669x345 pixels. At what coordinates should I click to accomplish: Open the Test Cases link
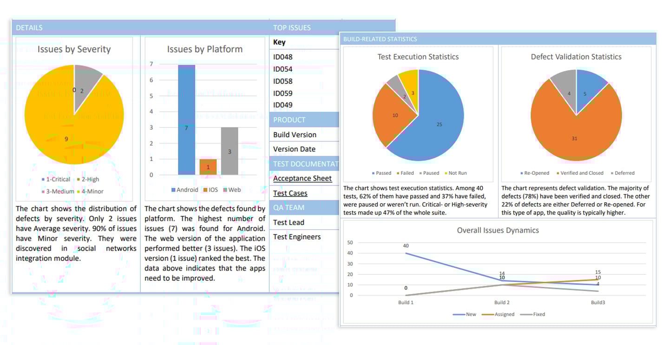click(290, 193)
